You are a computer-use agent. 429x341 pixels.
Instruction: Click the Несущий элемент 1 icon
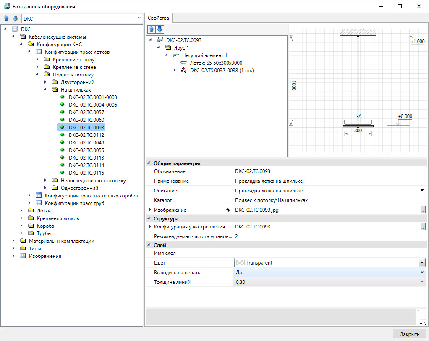176,55
